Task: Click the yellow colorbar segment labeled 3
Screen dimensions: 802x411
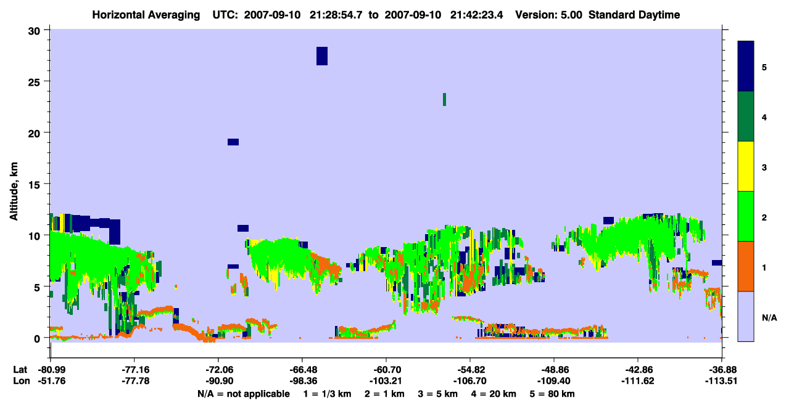Action: click(x=746, y=166)
